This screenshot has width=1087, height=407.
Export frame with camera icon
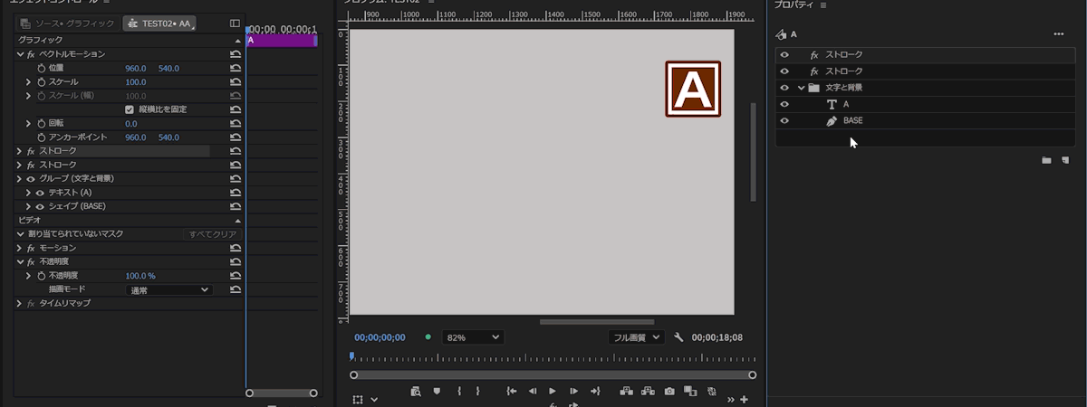669,391
